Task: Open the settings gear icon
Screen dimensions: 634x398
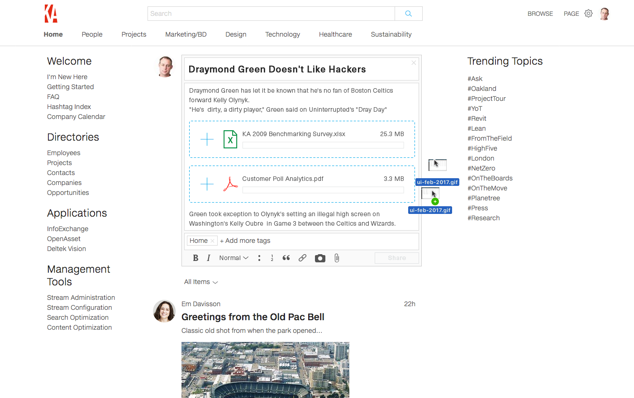Action: 588,14
